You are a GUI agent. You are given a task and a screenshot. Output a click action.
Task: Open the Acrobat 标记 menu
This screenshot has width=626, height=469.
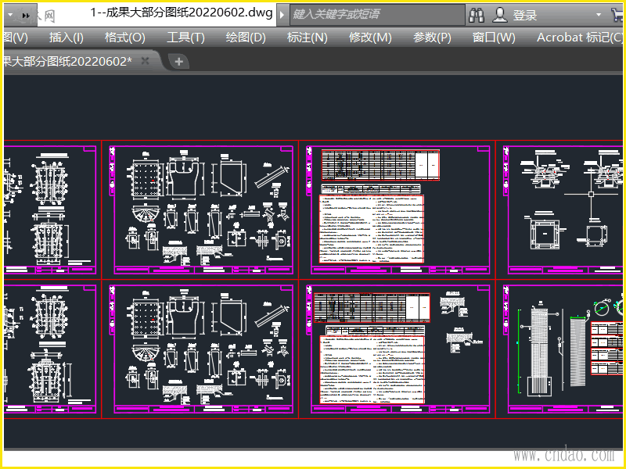click(580, 38)
